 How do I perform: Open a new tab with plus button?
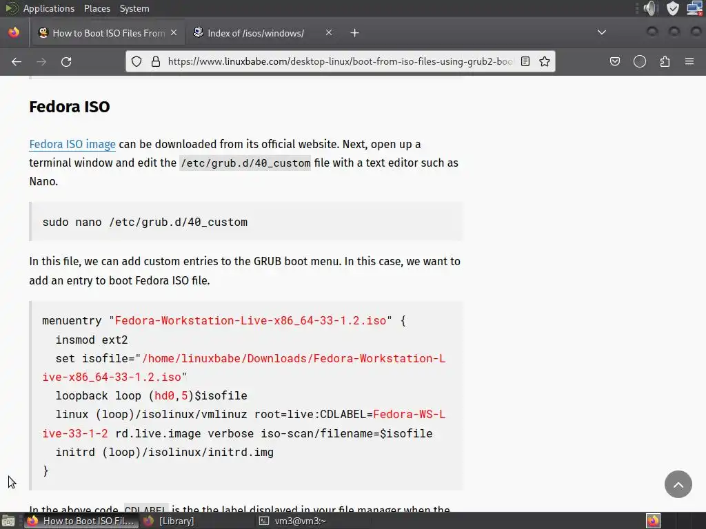[355, 33]
